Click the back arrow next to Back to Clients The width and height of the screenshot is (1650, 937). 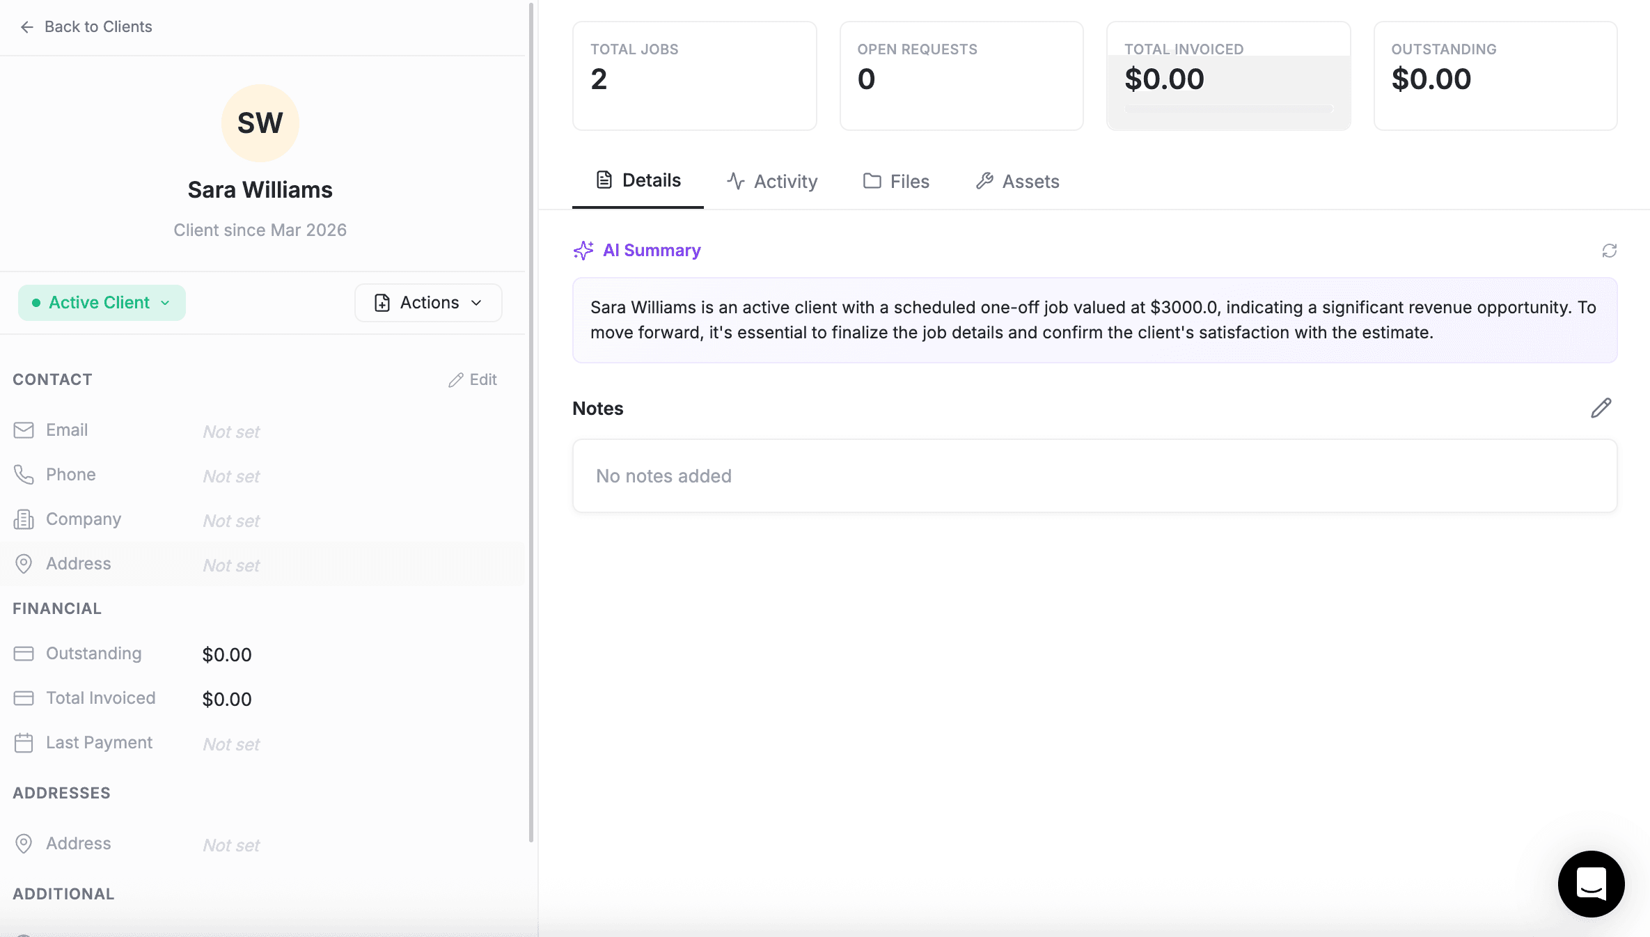26,26
